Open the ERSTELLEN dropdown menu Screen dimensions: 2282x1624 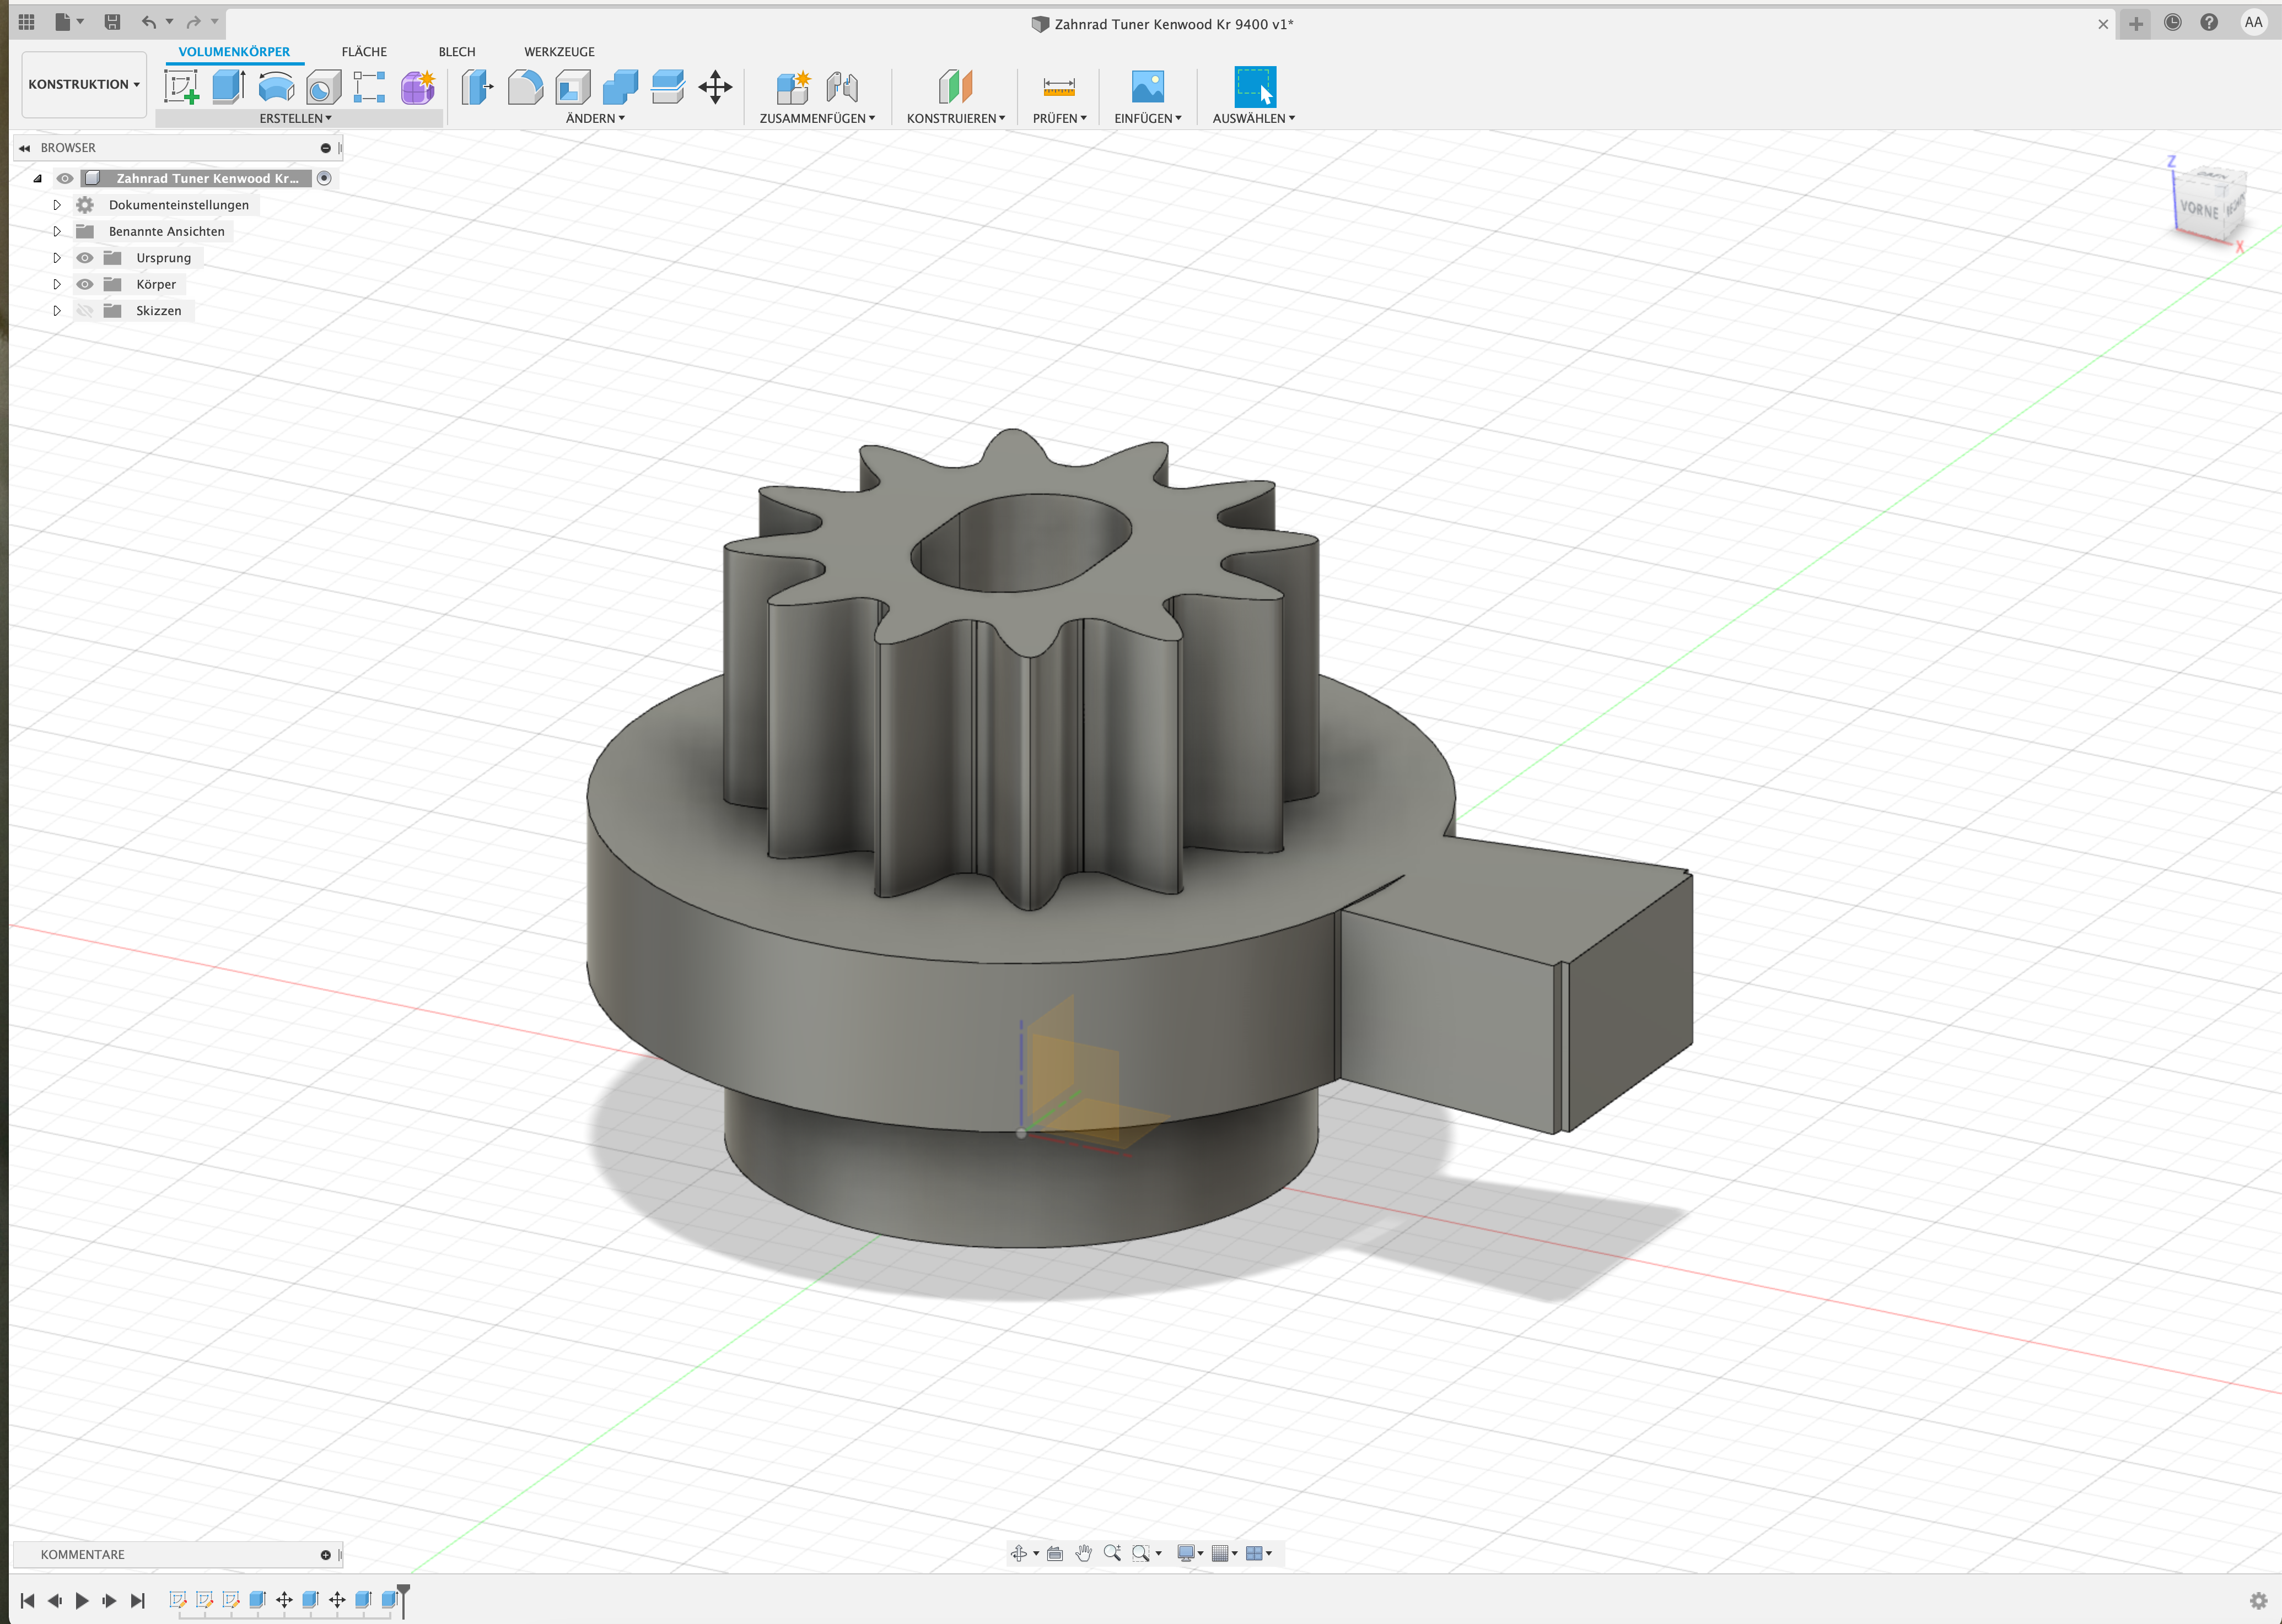[296, 118]
